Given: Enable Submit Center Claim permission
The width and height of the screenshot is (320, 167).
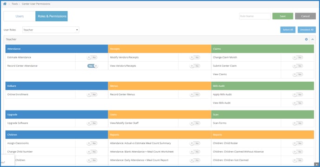Looking at the screenshot, I should pyautogui.click(x=298, y=66).
